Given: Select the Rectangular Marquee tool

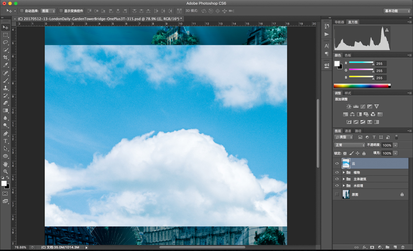Looking at the screenshot, I should tap(5, 35).
